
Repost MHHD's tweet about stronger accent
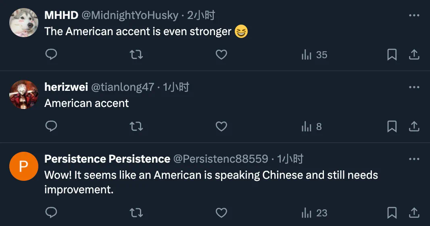tap(136, 54)
